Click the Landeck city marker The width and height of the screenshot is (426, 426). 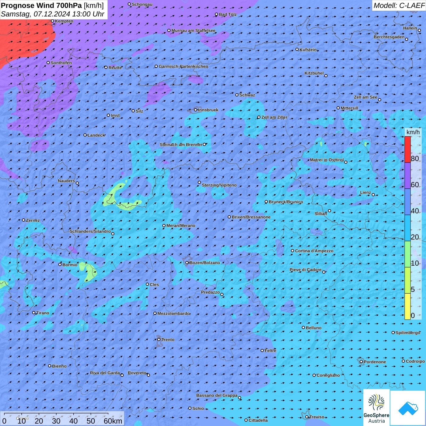click(85, 135)
